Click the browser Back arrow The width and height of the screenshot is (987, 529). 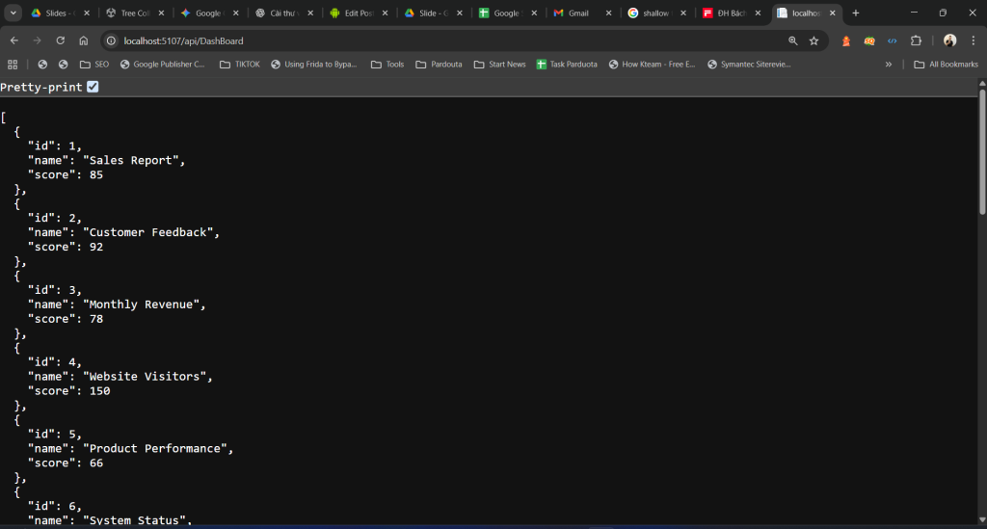coord(13,40)
